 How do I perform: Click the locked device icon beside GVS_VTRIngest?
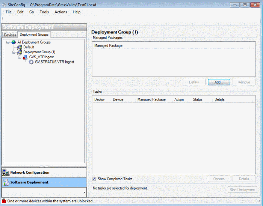(25, 57)
